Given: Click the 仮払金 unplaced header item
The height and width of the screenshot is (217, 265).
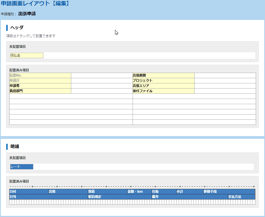Looking at the screenshot, I should point(26,55).
